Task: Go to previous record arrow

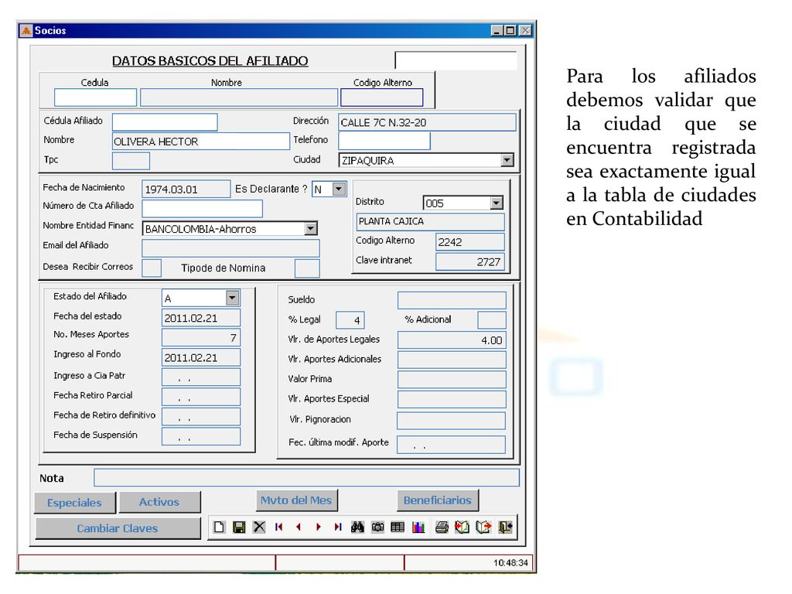Action: (299, 527)
